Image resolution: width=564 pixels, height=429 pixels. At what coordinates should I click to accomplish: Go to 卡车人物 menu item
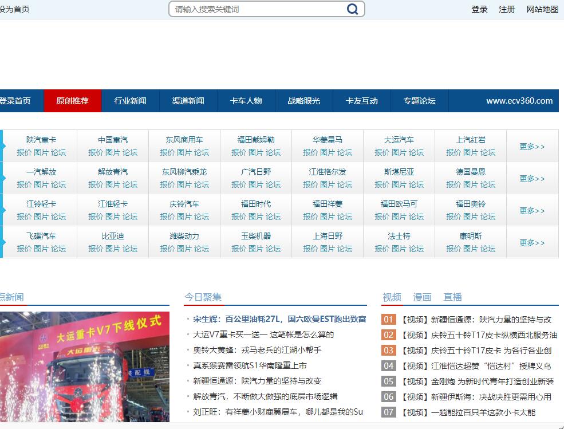click(x=246, y=101)
